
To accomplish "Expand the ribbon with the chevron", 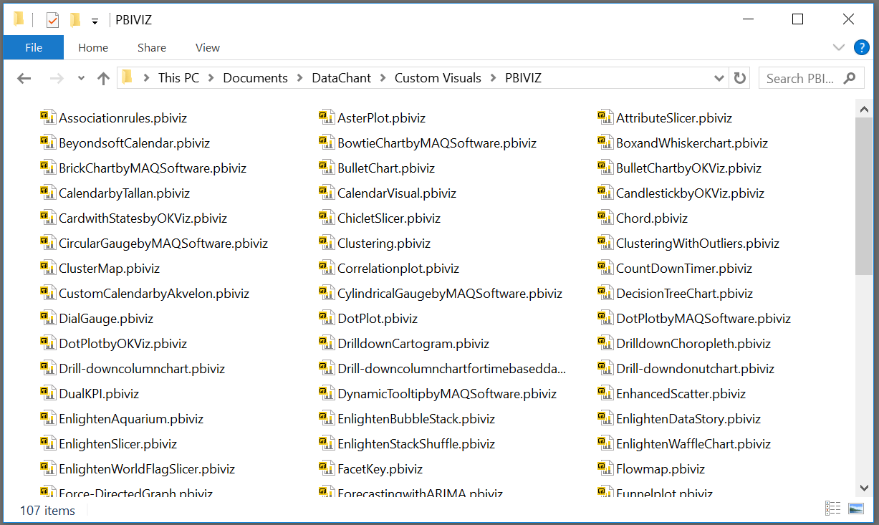I will (839, 47).
